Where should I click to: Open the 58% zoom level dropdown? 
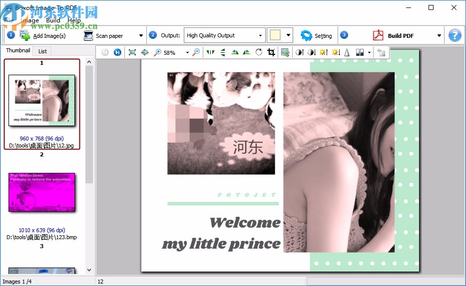point(187,53)
